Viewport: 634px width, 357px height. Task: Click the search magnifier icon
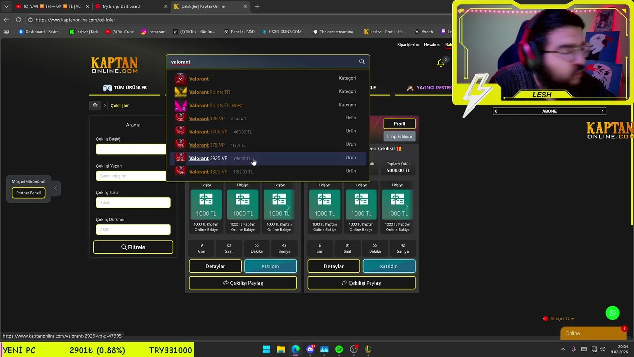tap(362, 62)
